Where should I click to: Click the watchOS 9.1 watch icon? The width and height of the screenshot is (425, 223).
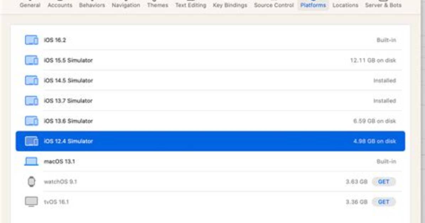pos(31,181)
